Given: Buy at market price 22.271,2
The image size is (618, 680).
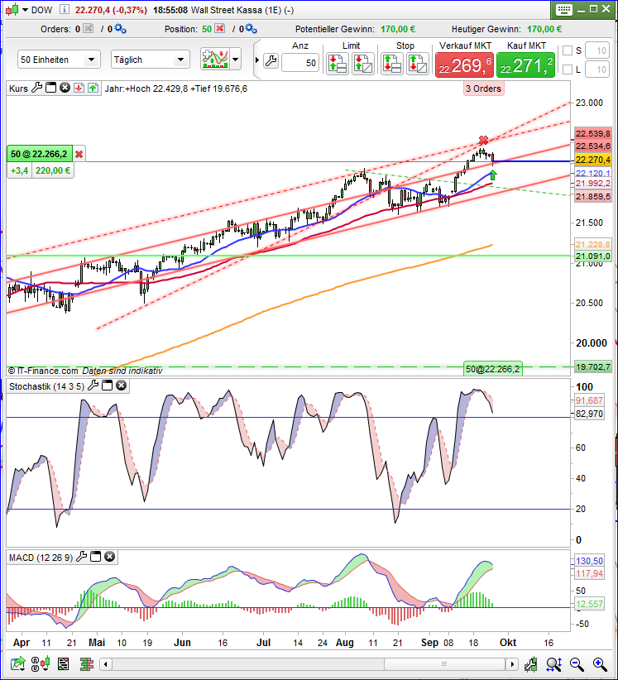Looking at the screenshot, I should pos(525,65).
